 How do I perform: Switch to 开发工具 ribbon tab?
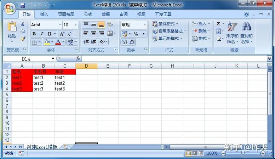click(163, 15)
